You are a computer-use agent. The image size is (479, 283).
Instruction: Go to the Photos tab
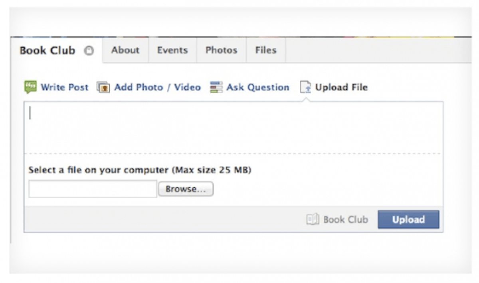[221, 50]
